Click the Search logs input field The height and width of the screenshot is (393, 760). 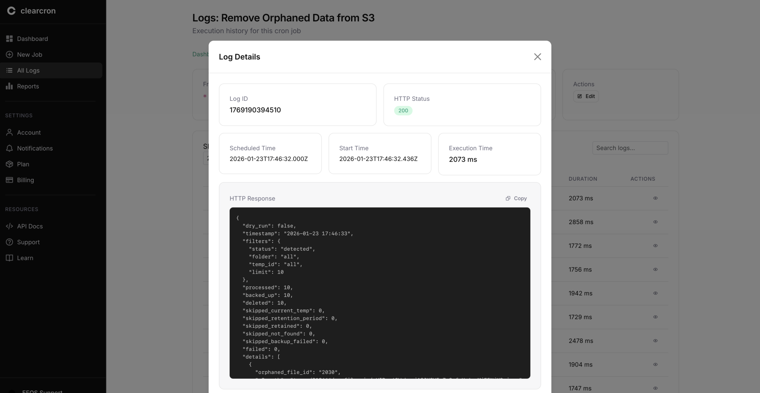point(630,148)
